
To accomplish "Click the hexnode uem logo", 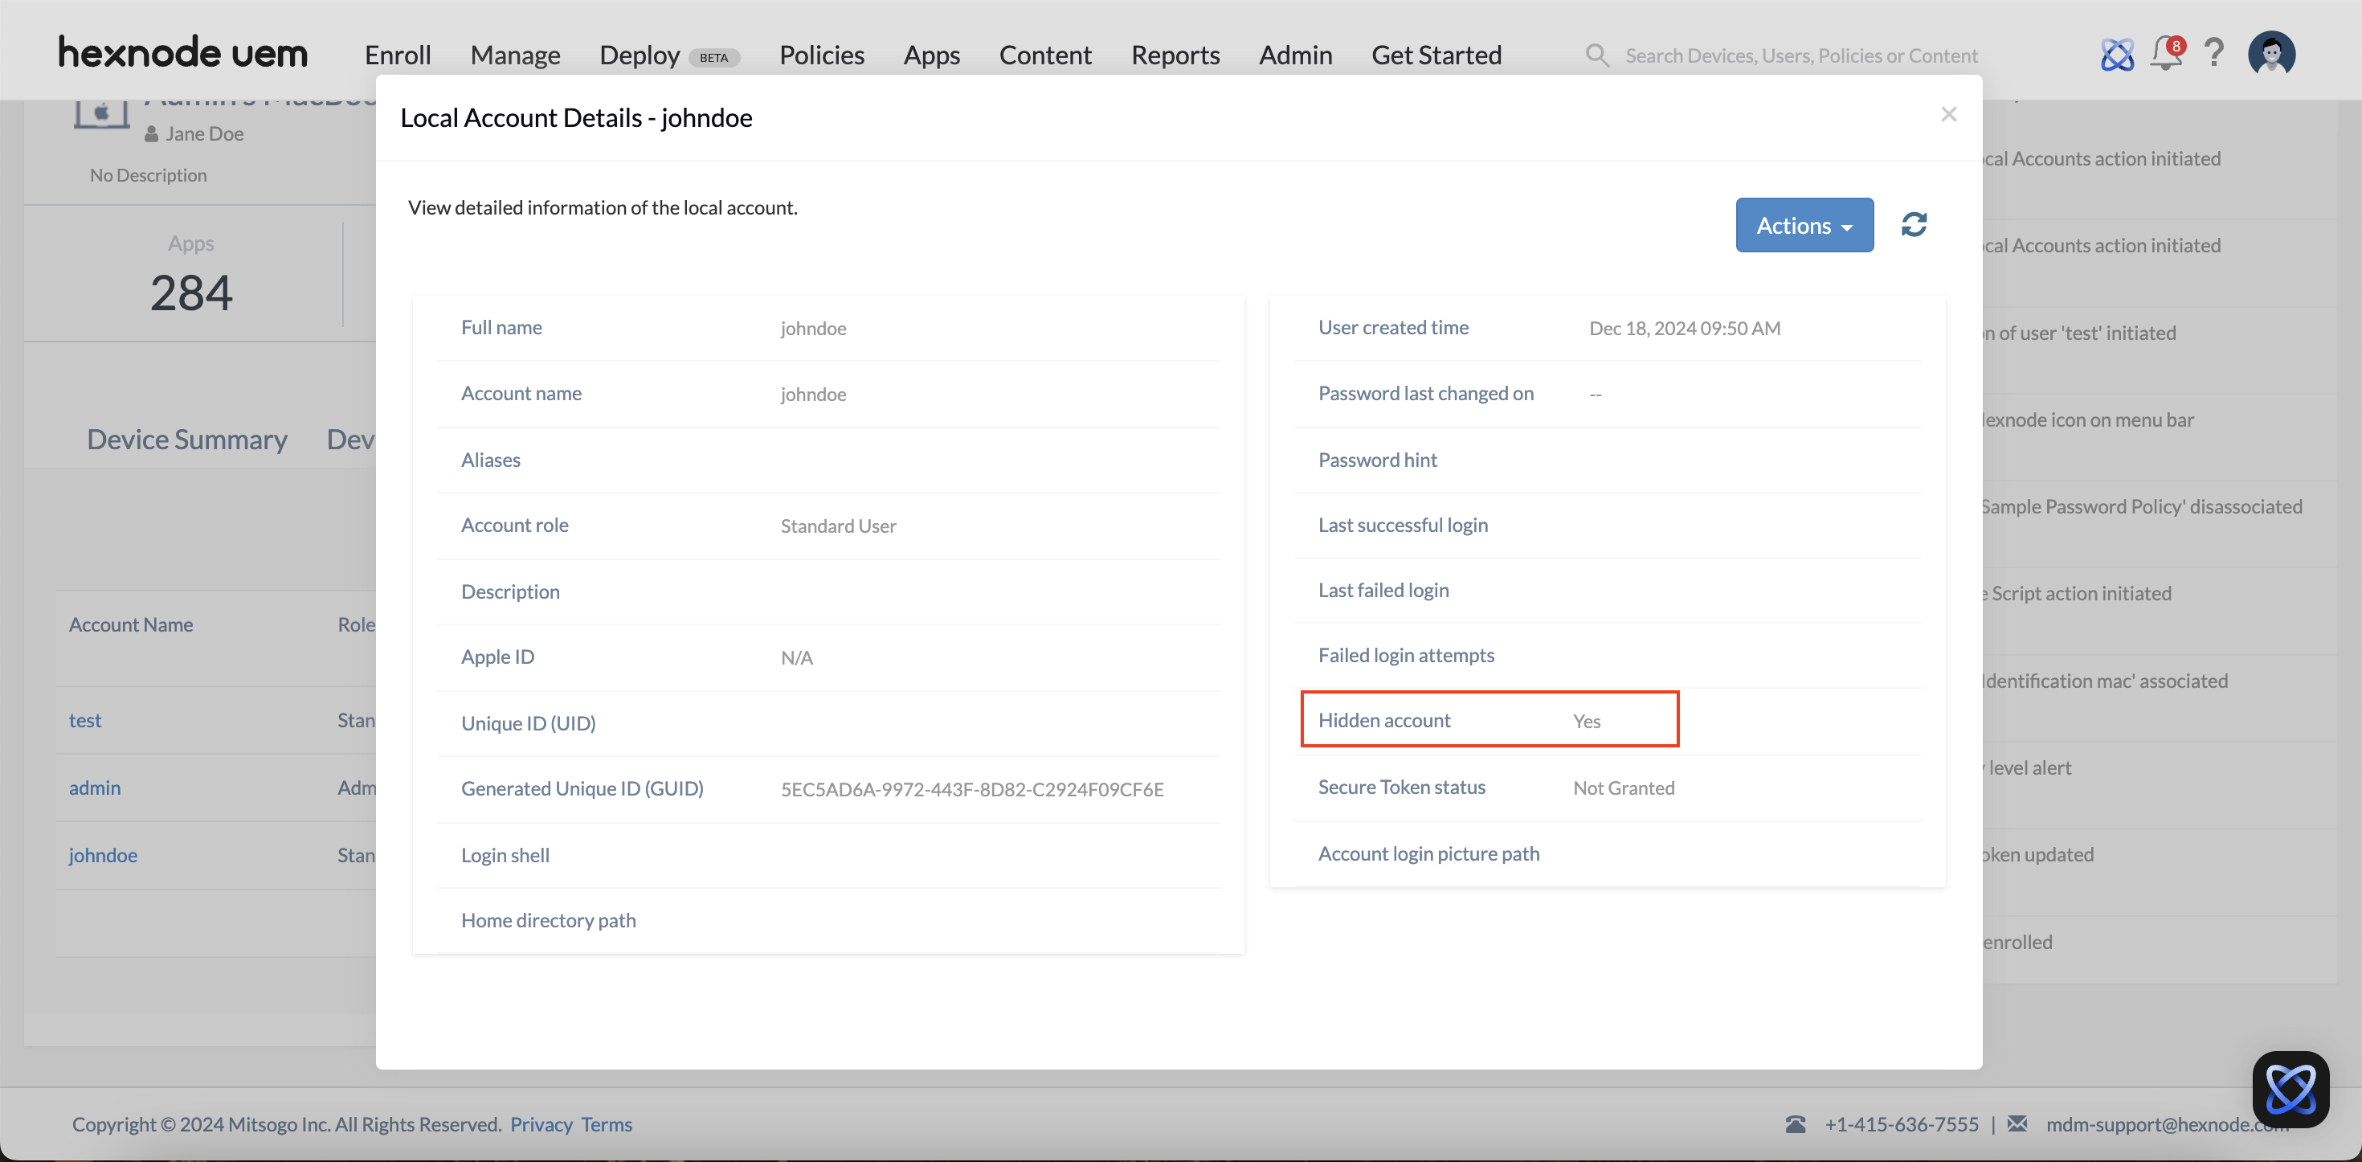I will click(183, 53).
